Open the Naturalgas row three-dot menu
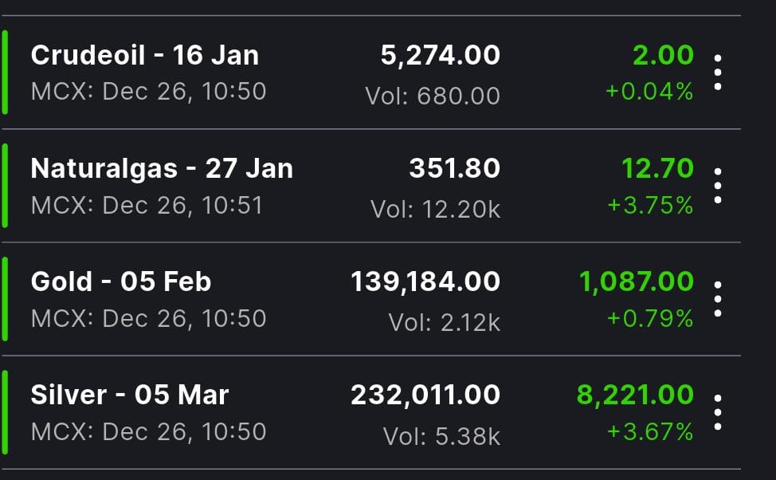 tap(718, 186)
